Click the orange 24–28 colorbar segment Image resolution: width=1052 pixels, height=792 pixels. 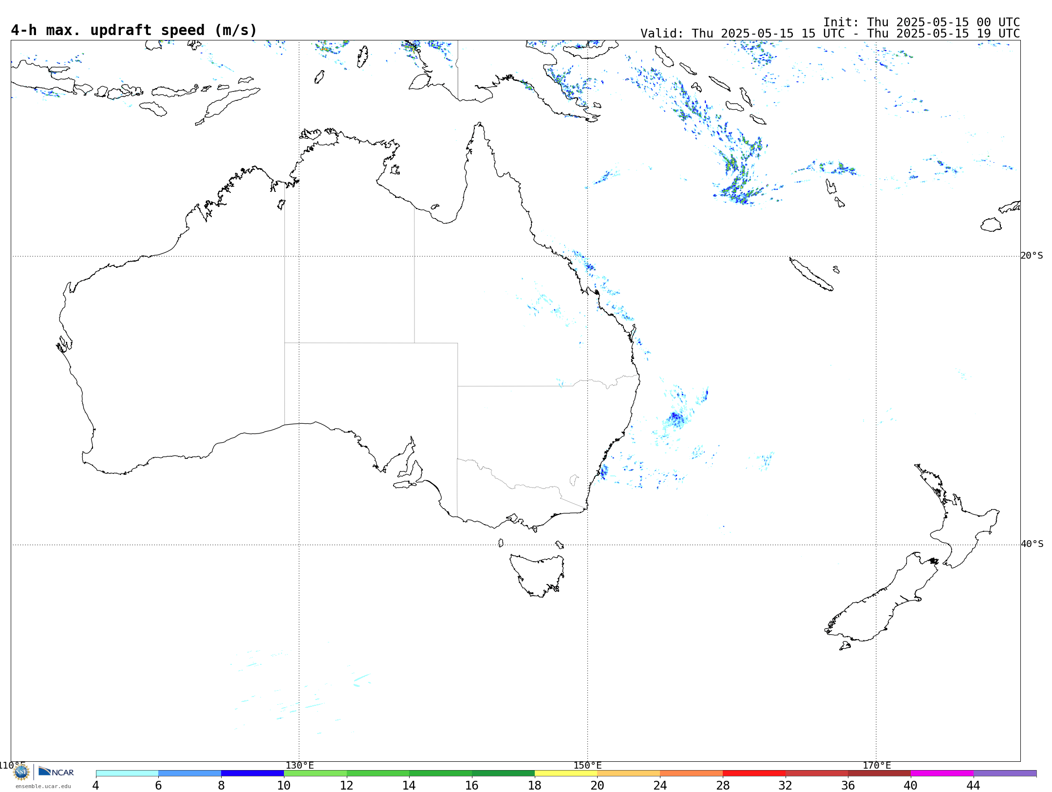[x=692, y=773]
